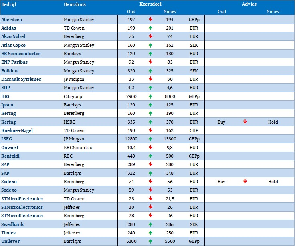Select the Swedbank company name
This screenshot has width=295, height=246.
[12, 224]
